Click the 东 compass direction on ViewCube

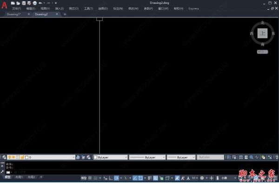click(273, 34)
